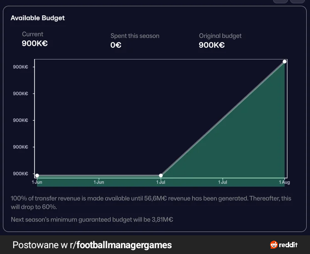
Task: Click the next season's minimum guaranteed budget note
Action: (x=92, y=219)
